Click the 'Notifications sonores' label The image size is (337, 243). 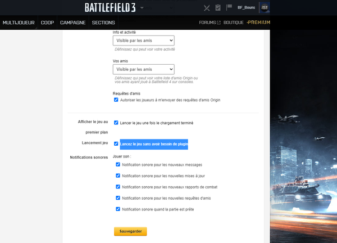(x=89, y=157)
